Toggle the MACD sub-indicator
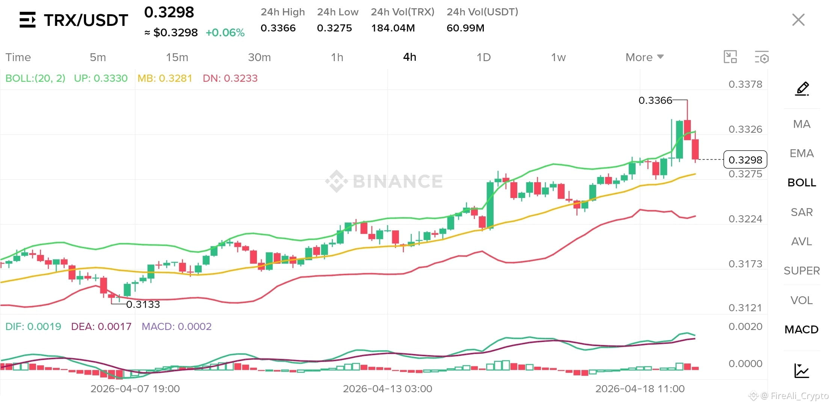Screen dimensions: 834x405 point(802,329)
